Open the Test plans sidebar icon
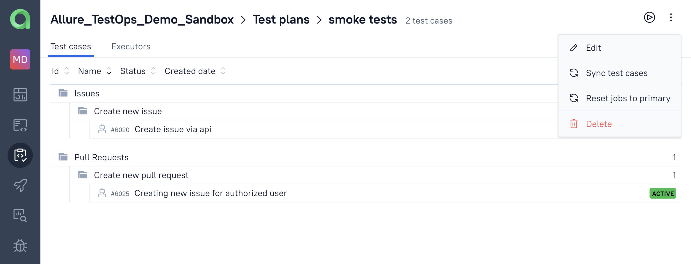This screenshot has height=264, width=691. [x=20, y=155]
